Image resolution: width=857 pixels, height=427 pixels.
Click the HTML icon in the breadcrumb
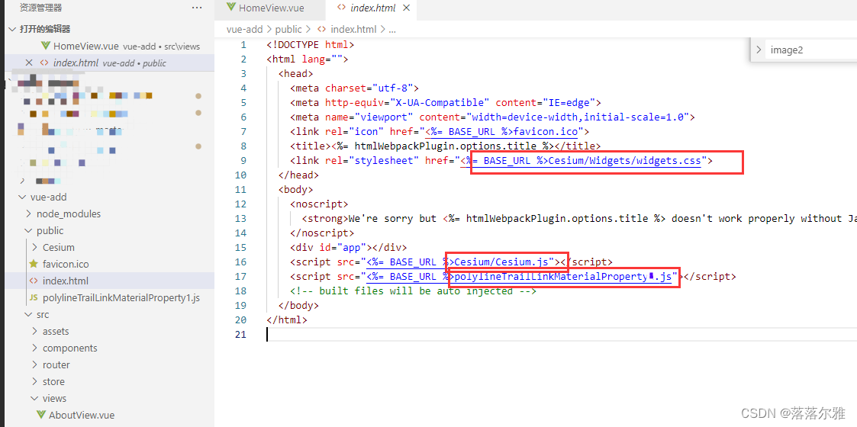pyautogui.click(x=322, y=30)
